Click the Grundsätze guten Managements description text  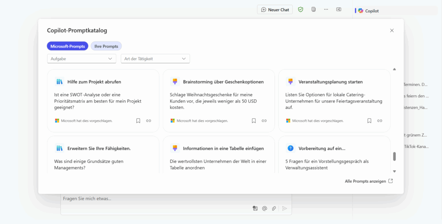88,165
